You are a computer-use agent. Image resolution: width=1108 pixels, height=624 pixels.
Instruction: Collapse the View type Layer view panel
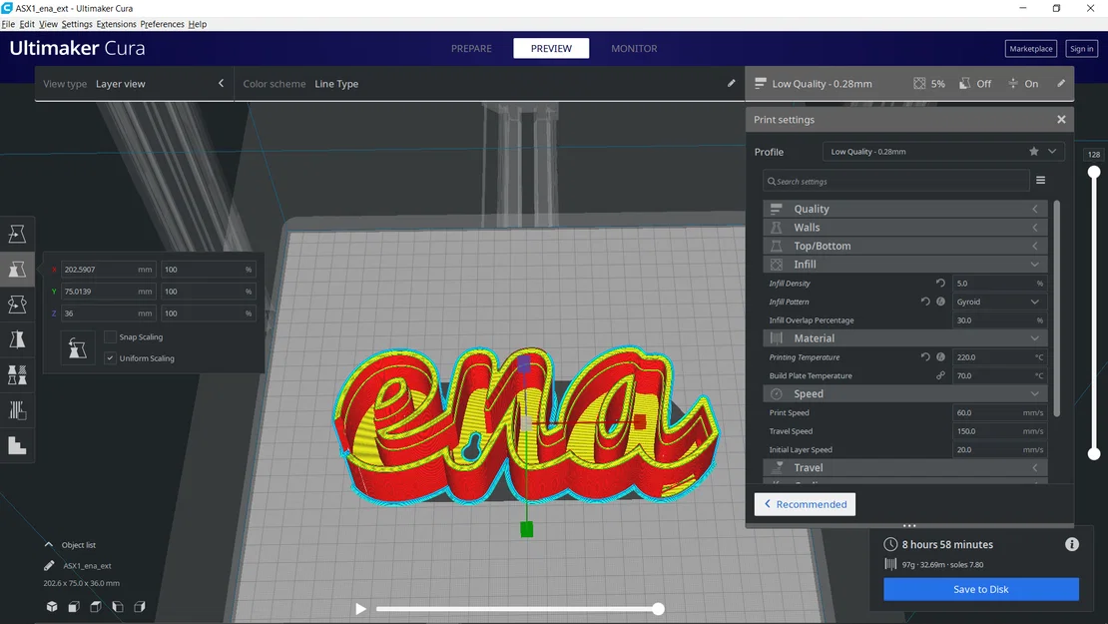click(222, 84)
